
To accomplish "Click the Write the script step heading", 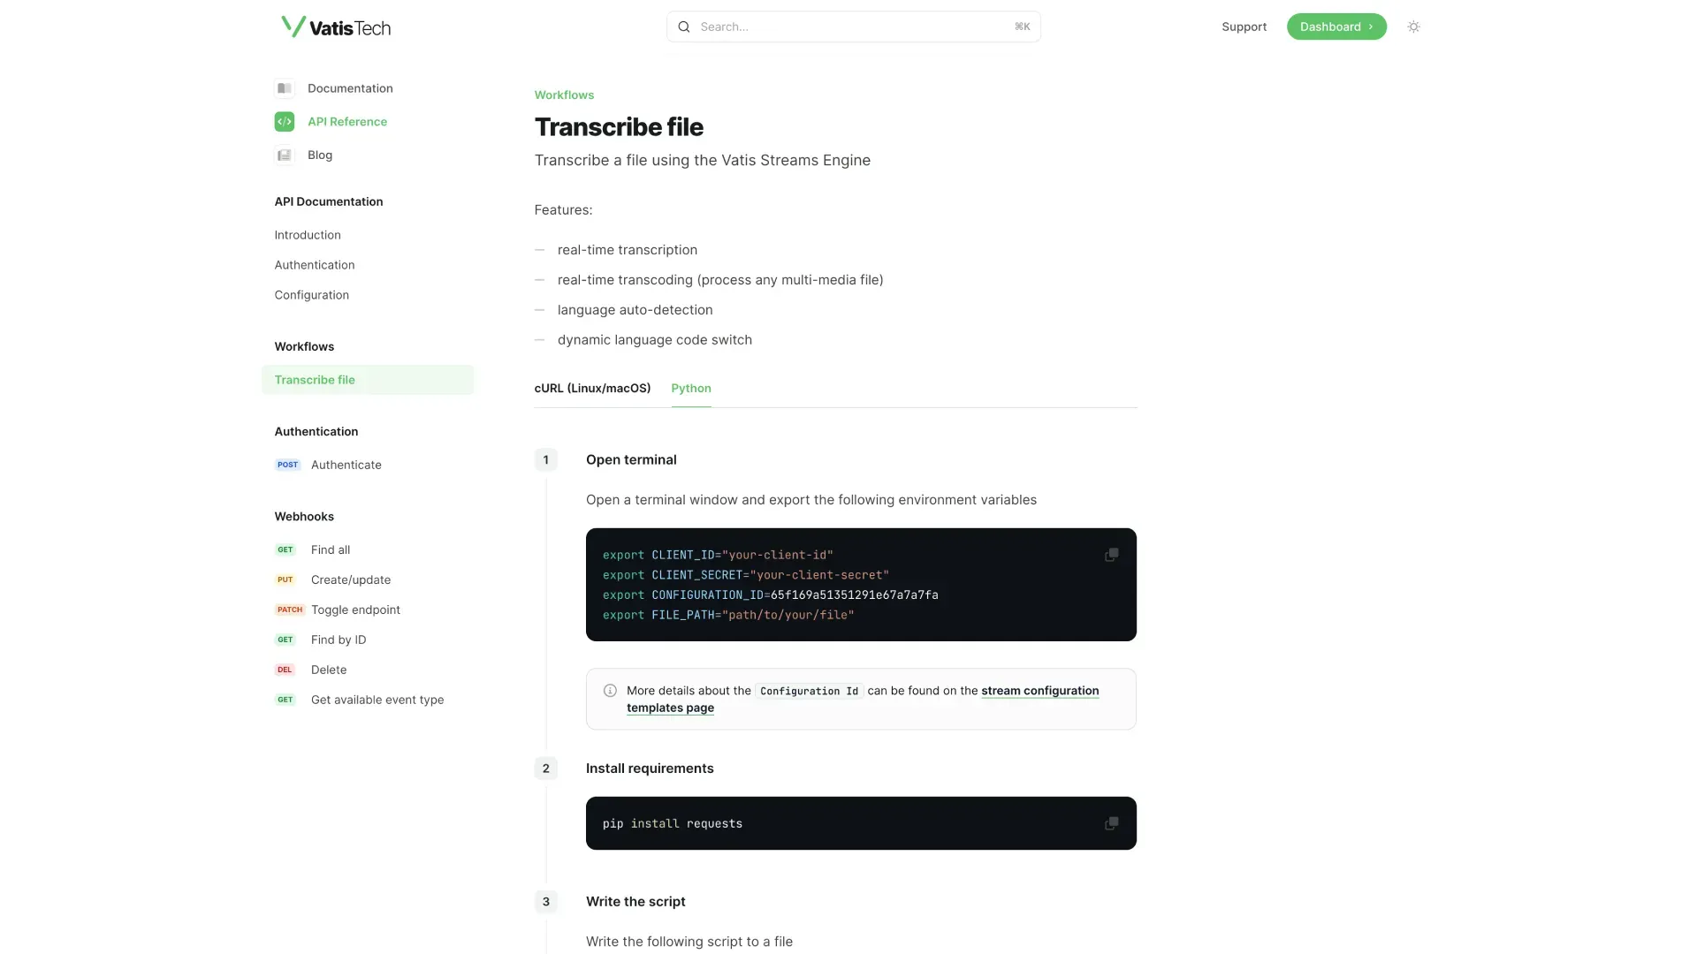I will [x=635, y=902].
